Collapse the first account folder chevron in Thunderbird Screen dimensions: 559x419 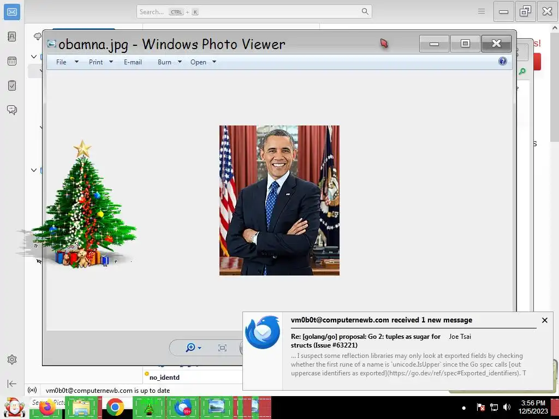(x=34, y=57)
